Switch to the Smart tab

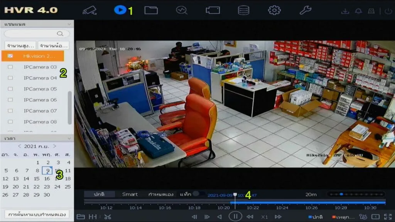coord(130,194)
